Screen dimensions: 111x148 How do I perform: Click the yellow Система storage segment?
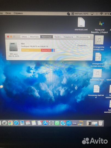tap(31, 50)
